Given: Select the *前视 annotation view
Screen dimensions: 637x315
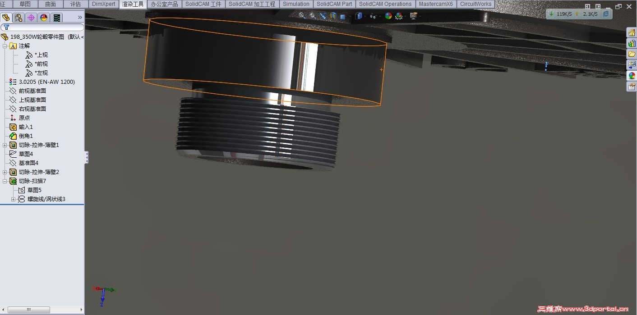Looking at the screenshot, I should (37, 64).
